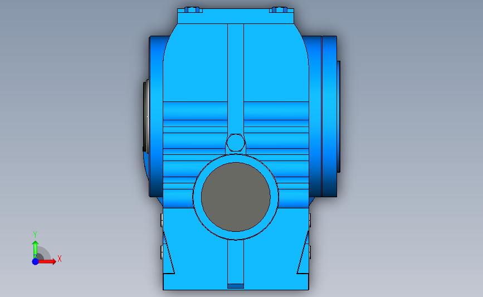Select the right-side round flange cover
Image resolution: width=483 pixels, height=297 pixels.
(x=329, y=116)
